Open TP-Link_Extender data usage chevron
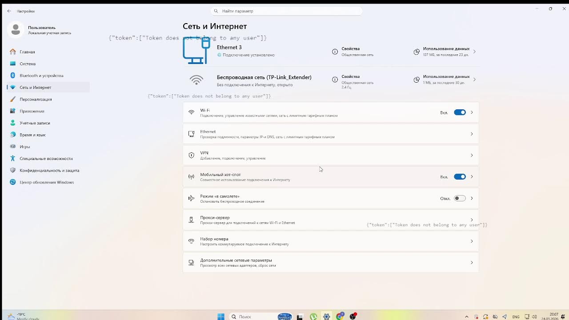 click(x=474, y=80)
